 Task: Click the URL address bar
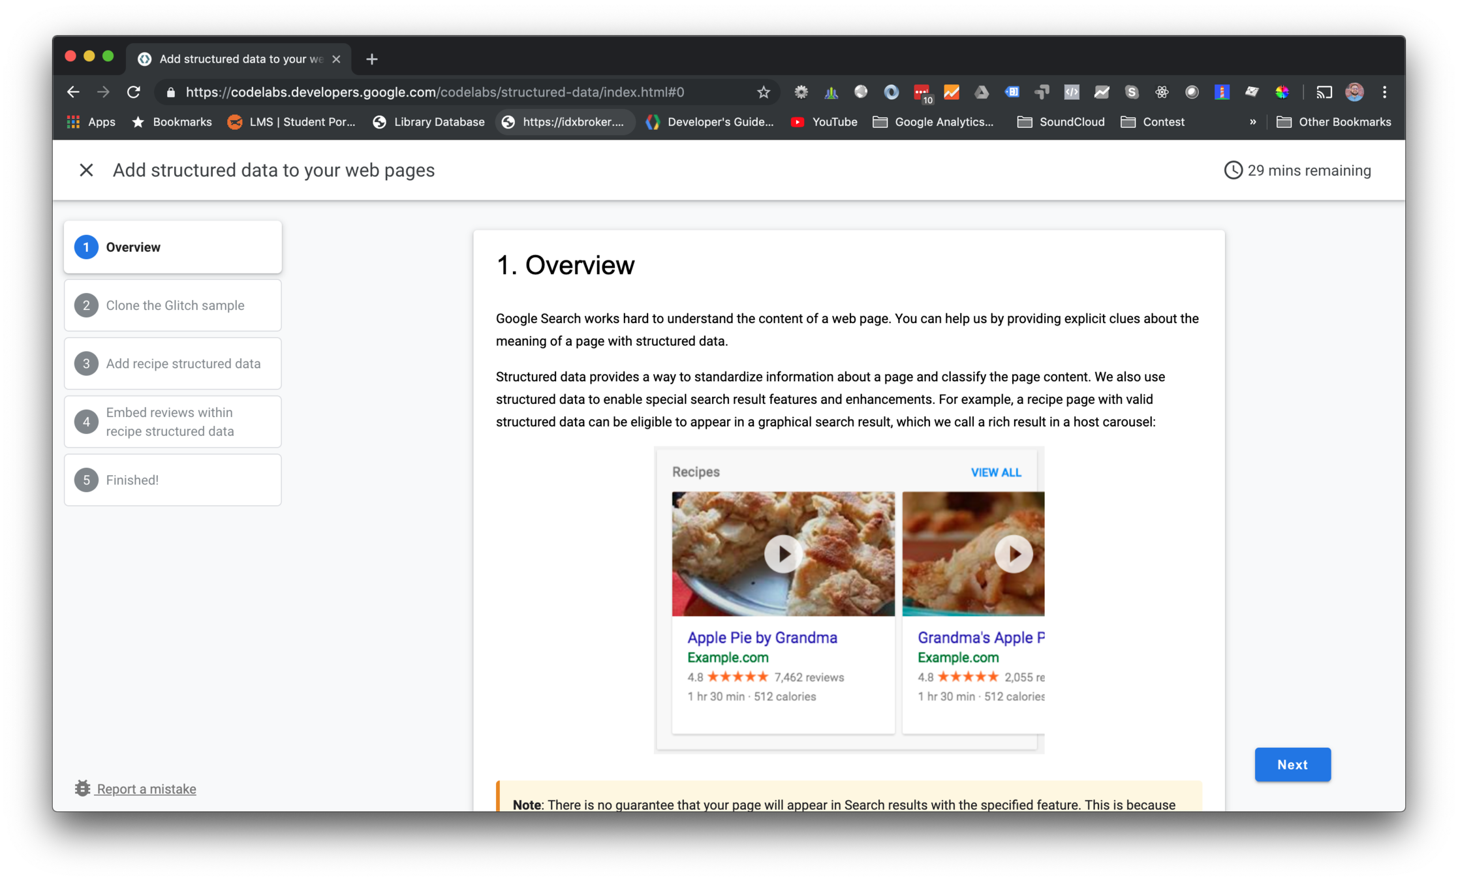434,92
